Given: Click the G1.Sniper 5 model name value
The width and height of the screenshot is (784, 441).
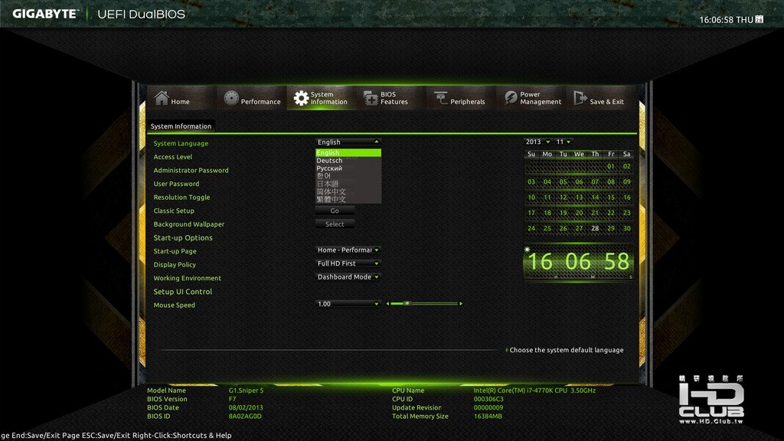Looking at the screenshot, I should (246, 390).
